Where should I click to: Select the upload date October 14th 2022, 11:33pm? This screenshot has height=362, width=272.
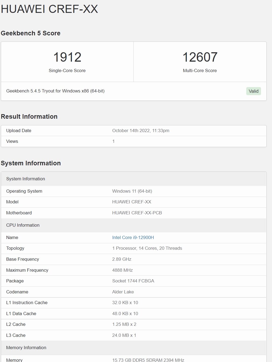141,130
